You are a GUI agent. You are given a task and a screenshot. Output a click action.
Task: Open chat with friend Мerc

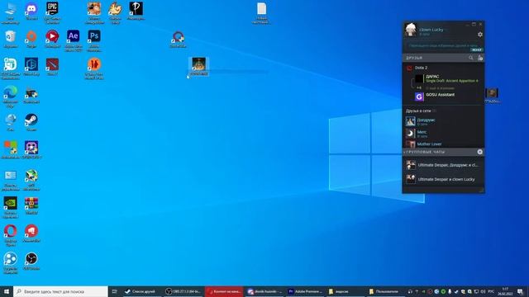[443, 134]
